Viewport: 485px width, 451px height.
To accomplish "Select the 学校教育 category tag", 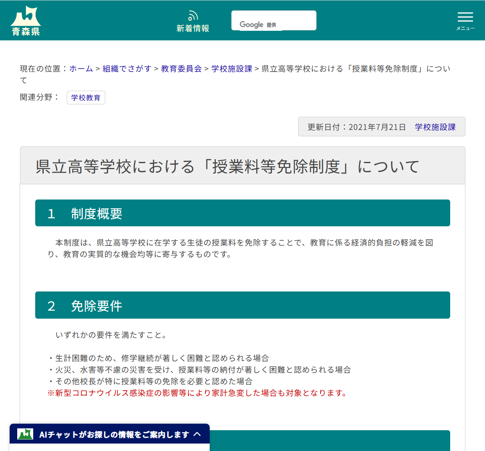I will coord(86,98).
